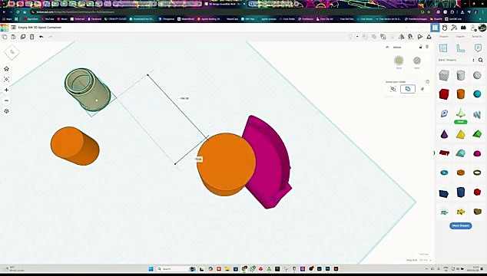The height and width of the screenshot is (276, 487).
Task: Select the Notes tool
Action: [x=478, y=48]
